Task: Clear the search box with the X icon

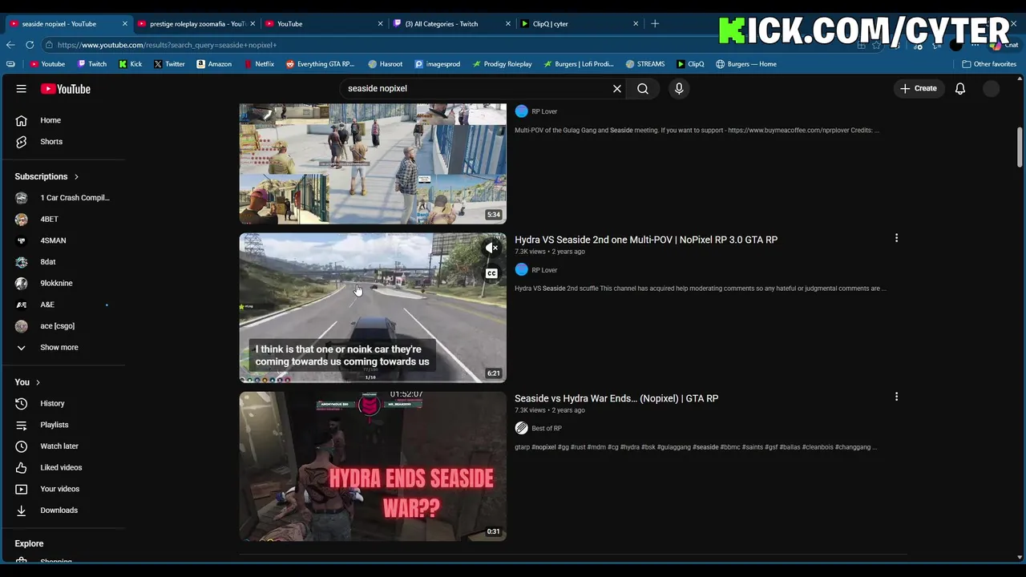Action: tap(617, 89)
